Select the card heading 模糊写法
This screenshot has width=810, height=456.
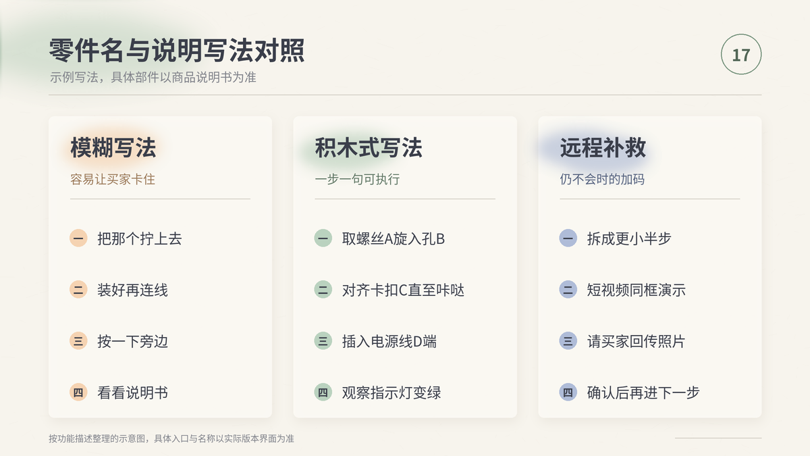tap(113, 148)
